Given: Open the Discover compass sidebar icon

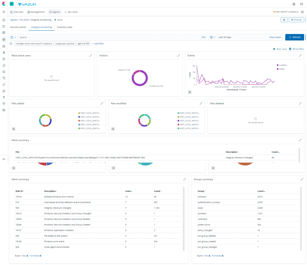Looking at the screenshot, I should click(4, 20).
